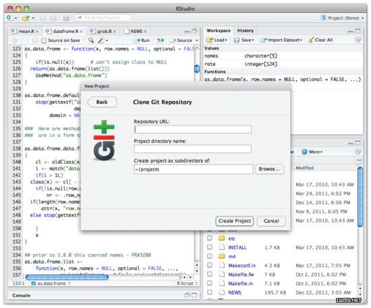The width and height of the screenshot is (371, 308).
Task: Click the editor vertical scrollbar thumb
Action: pos(196,69)
